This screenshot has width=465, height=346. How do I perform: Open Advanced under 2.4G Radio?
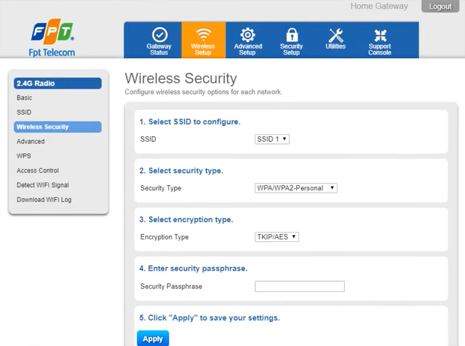pyautogui.click(x=31, y=142)
